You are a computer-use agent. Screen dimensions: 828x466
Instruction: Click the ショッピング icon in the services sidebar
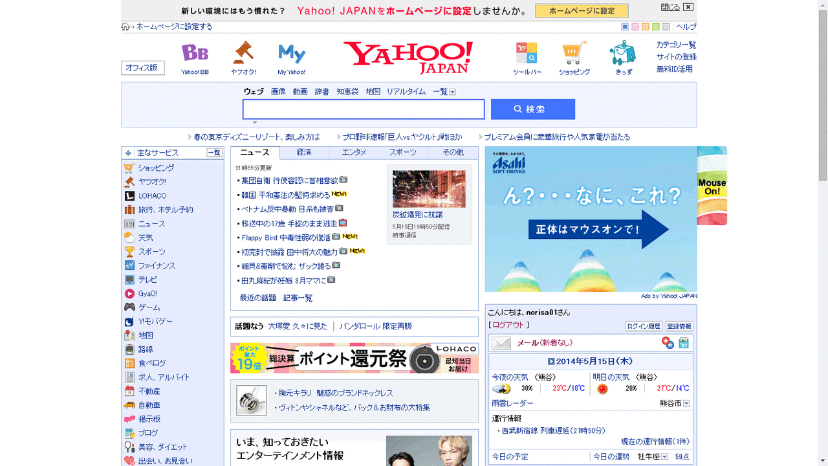coord(129,168)
